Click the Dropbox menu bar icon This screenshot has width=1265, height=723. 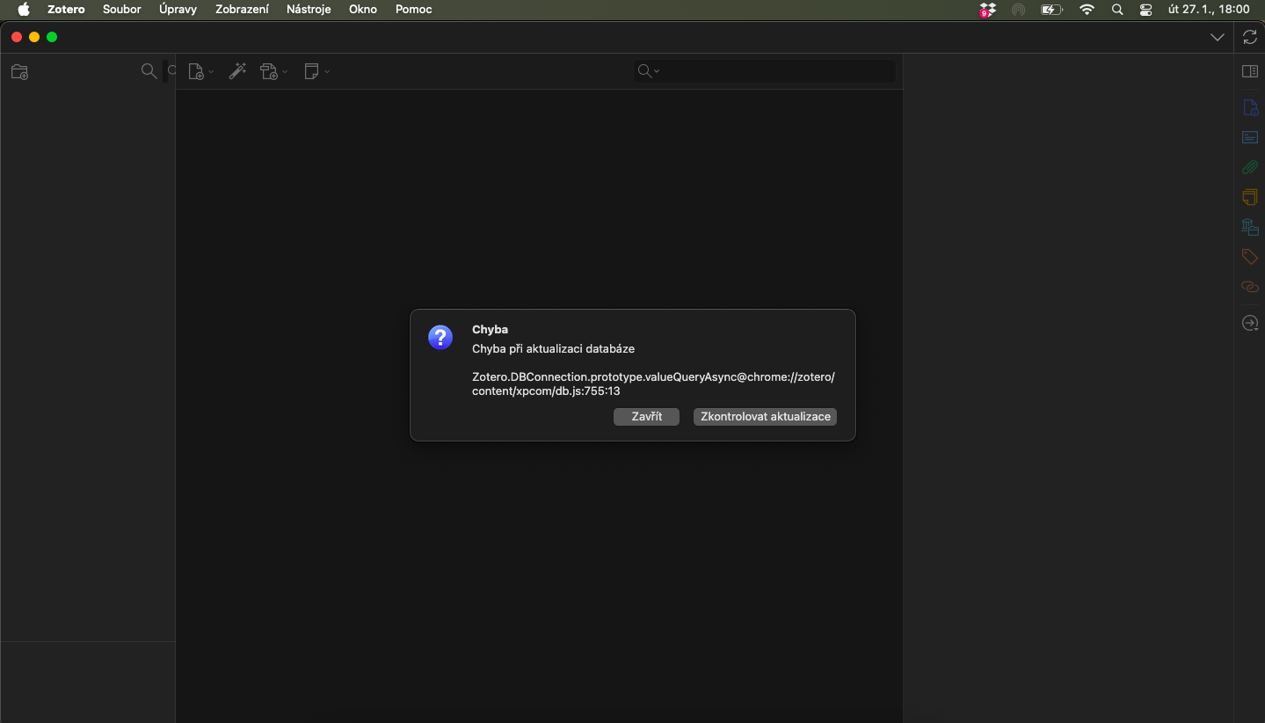(987, 10)
